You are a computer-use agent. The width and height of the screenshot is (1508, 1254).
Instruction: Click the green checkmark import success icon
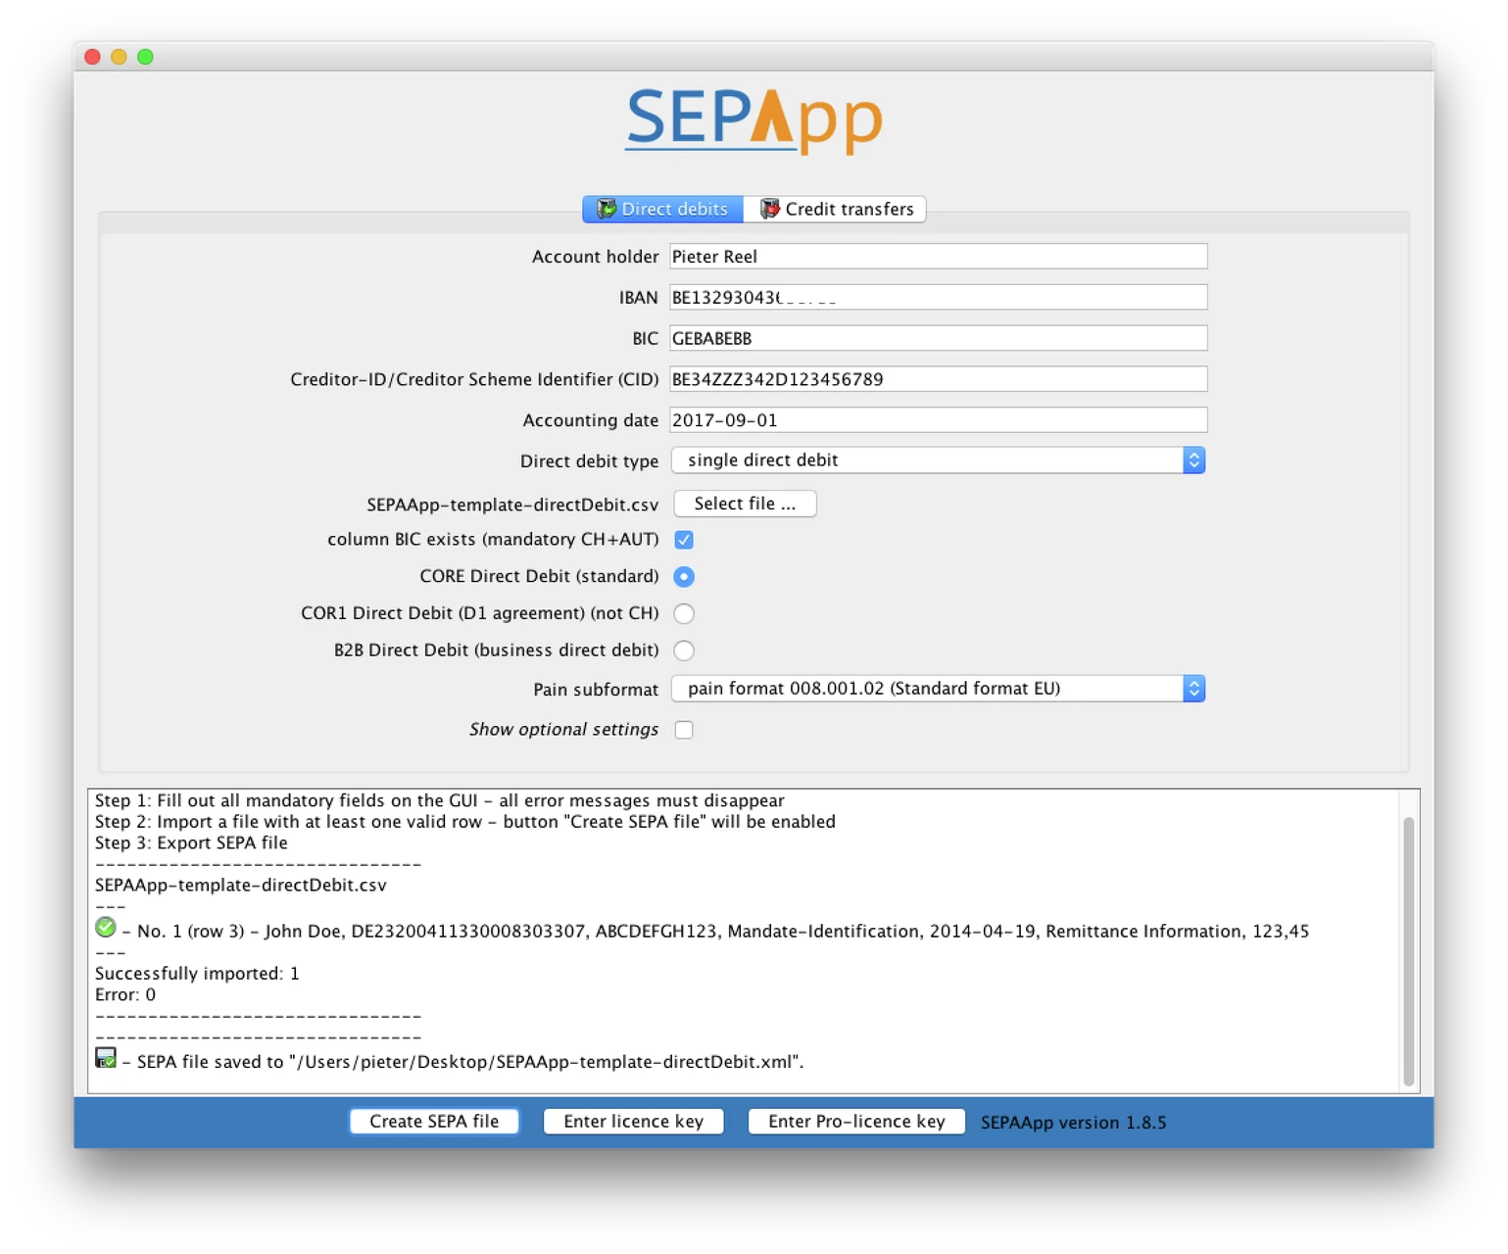106,928
